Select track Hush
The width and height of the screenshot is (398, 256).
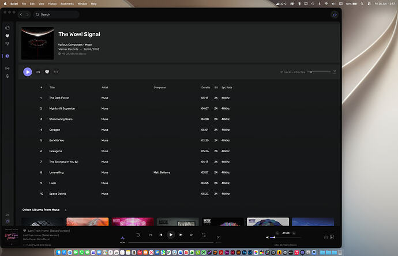coord(52,183)
